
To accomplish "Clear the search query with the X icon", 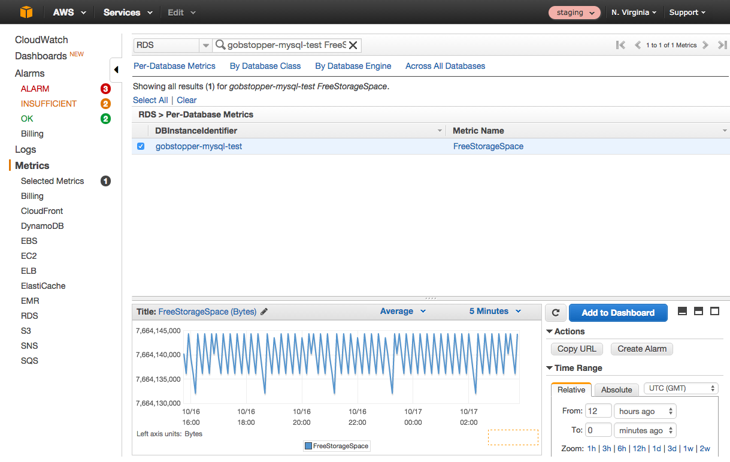I will point(353,45).
